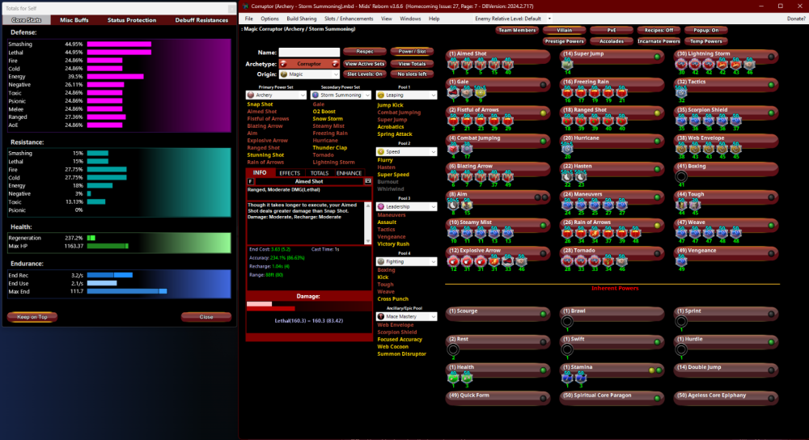This screenshot has height=440, width=809.
Task: Click the Vengeance enhancement slot icon
Action: tap(681, 260)
